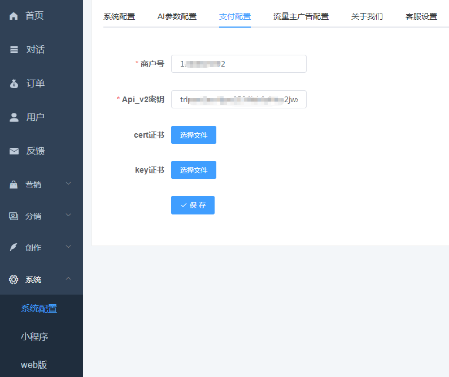Open the 流量主广告配置 tab

coord(300,16)
